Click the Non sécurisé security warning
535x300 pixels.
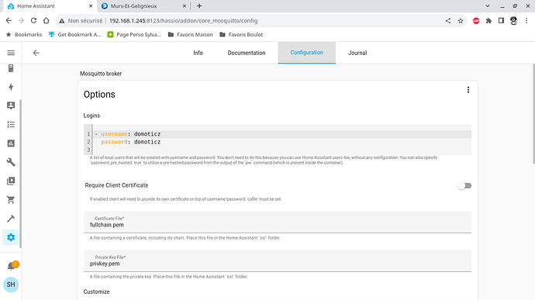pyautogui.click(x=81, y=21)
